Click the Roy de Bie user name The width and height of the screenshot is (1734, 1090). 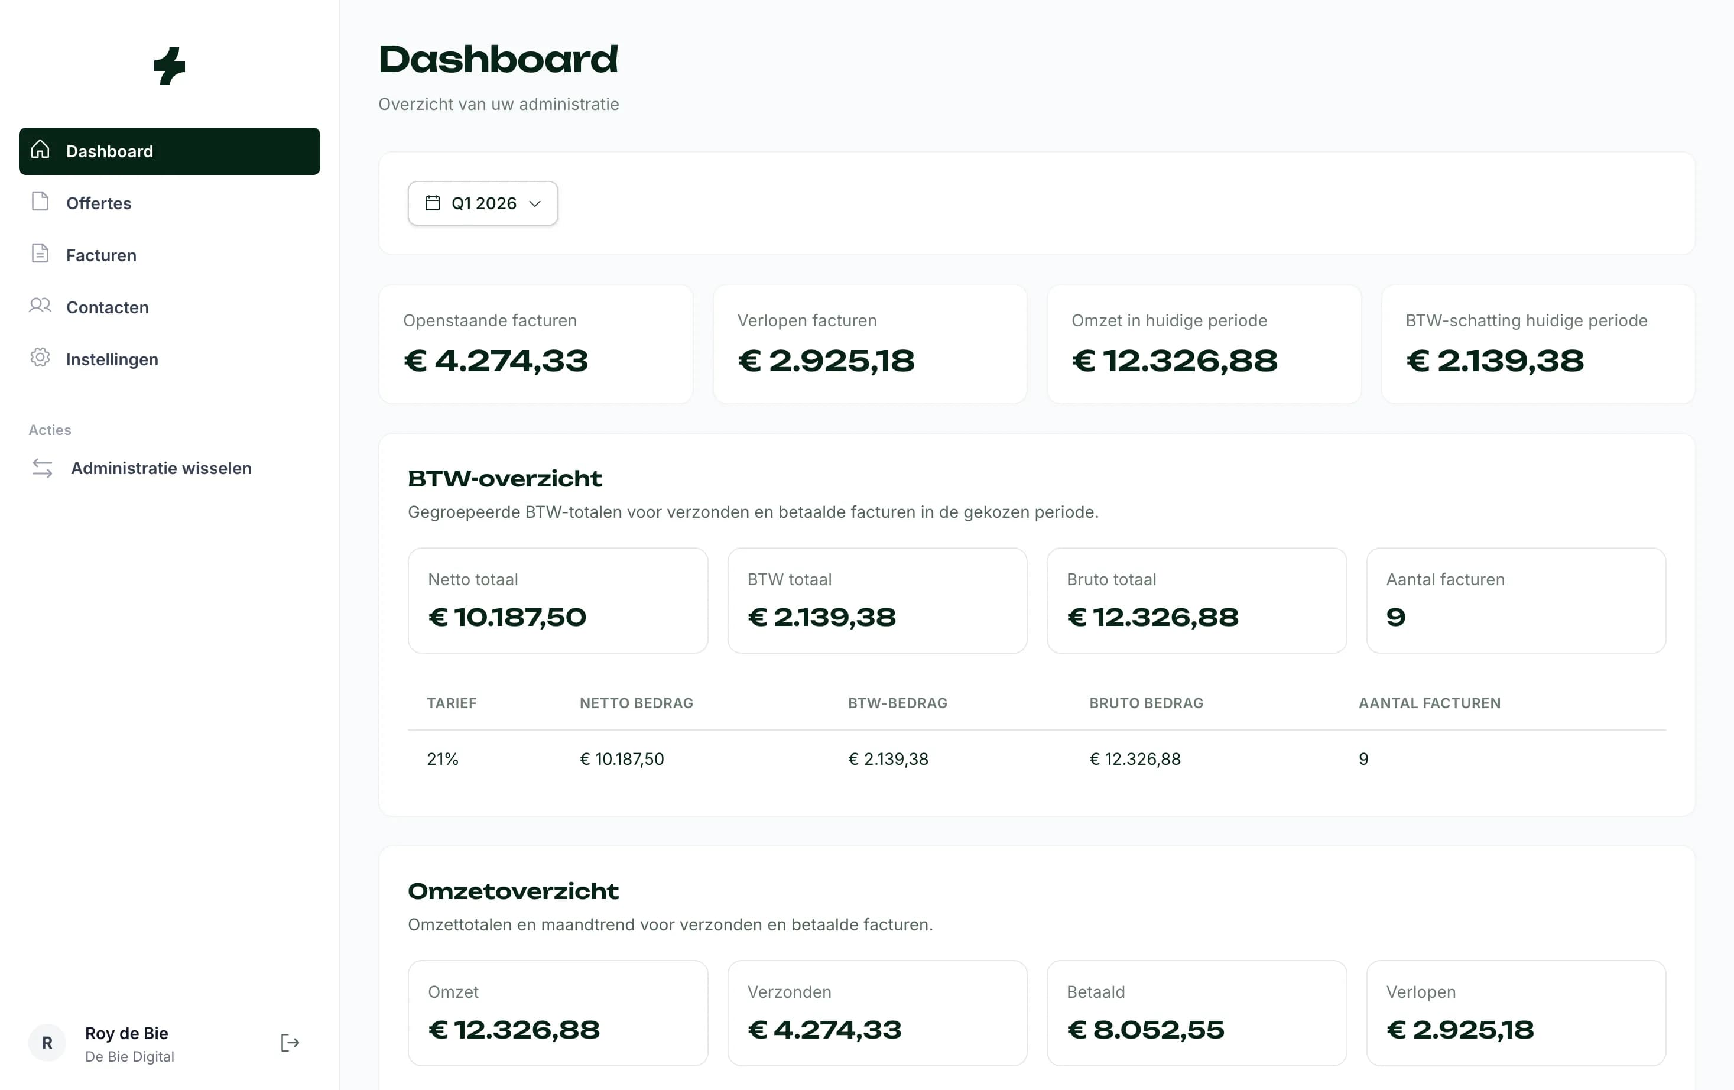pyautogui.click(x=126, y=1033)
